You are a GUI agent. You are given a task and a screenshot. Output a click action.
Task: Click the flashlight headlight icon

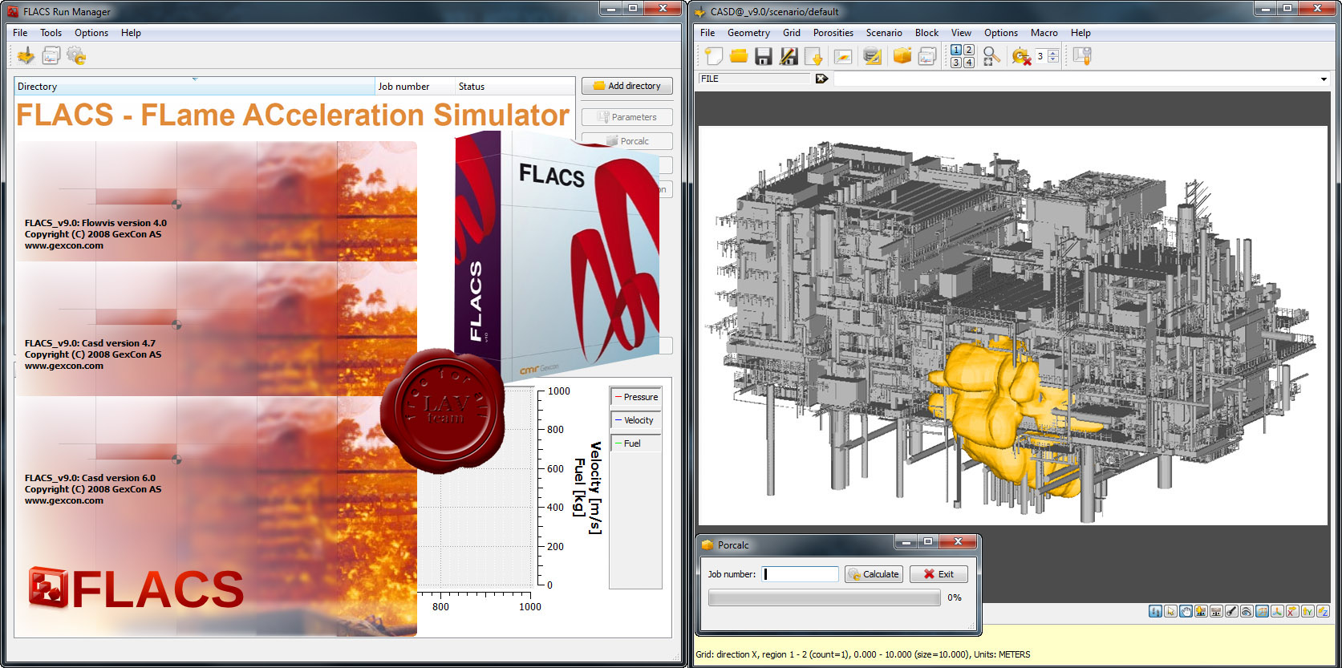[x=1231, y=611]
